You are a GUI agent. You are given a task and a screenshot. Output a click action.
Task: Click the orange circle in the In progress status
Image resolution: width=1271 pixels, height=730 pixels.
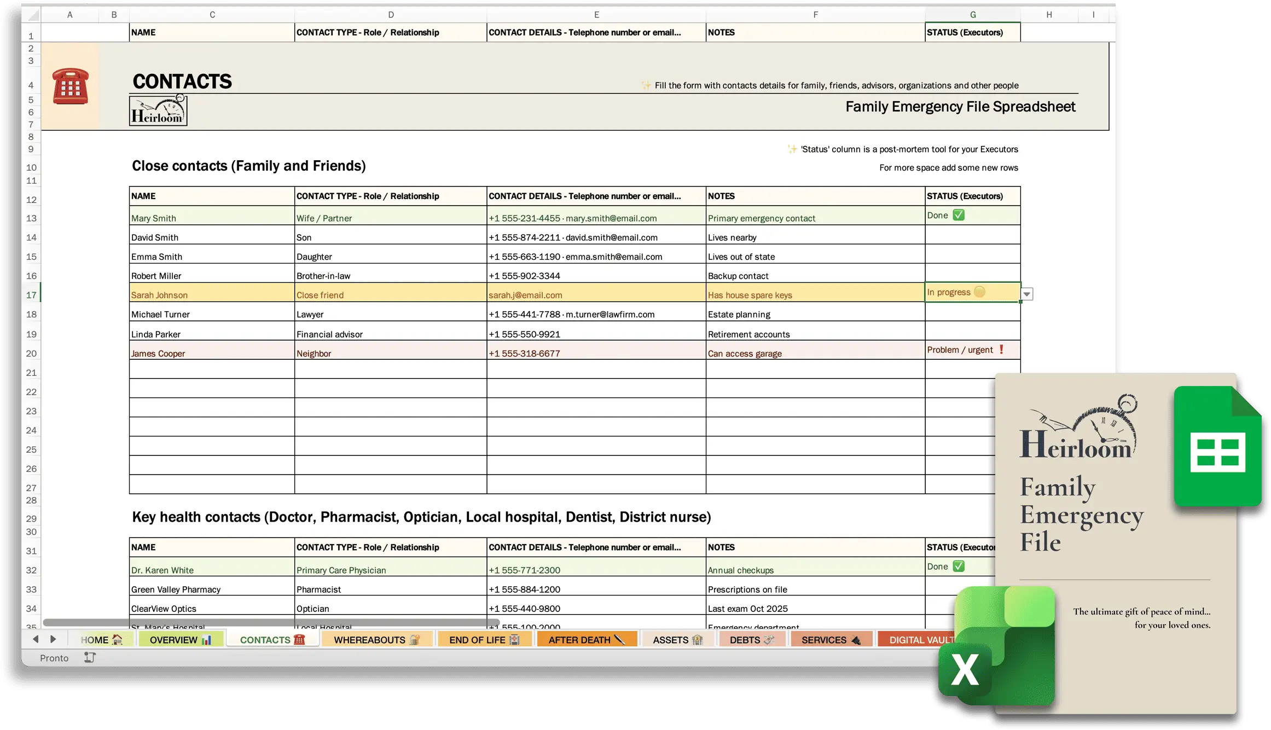979,291
